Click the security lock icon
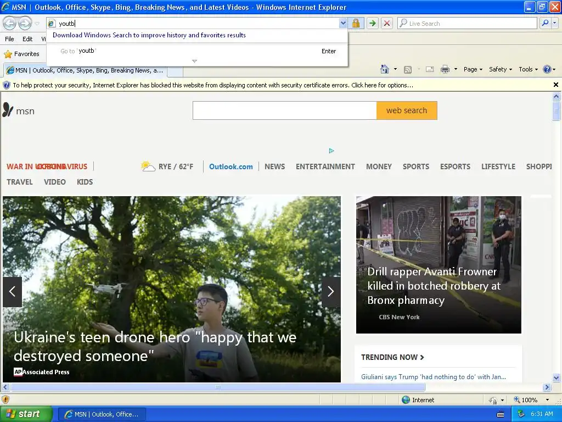Viewport: 562px width, 422px height. [x=356, y=23]
